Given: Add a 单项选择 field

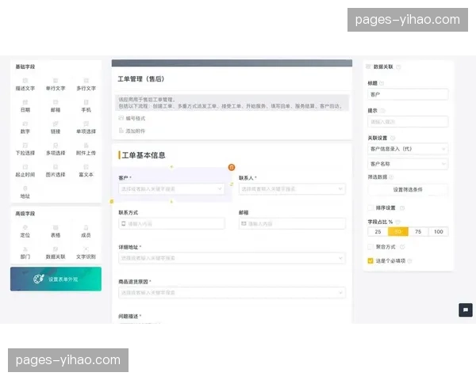Looking at the screenshot, I should coord(86,128).
